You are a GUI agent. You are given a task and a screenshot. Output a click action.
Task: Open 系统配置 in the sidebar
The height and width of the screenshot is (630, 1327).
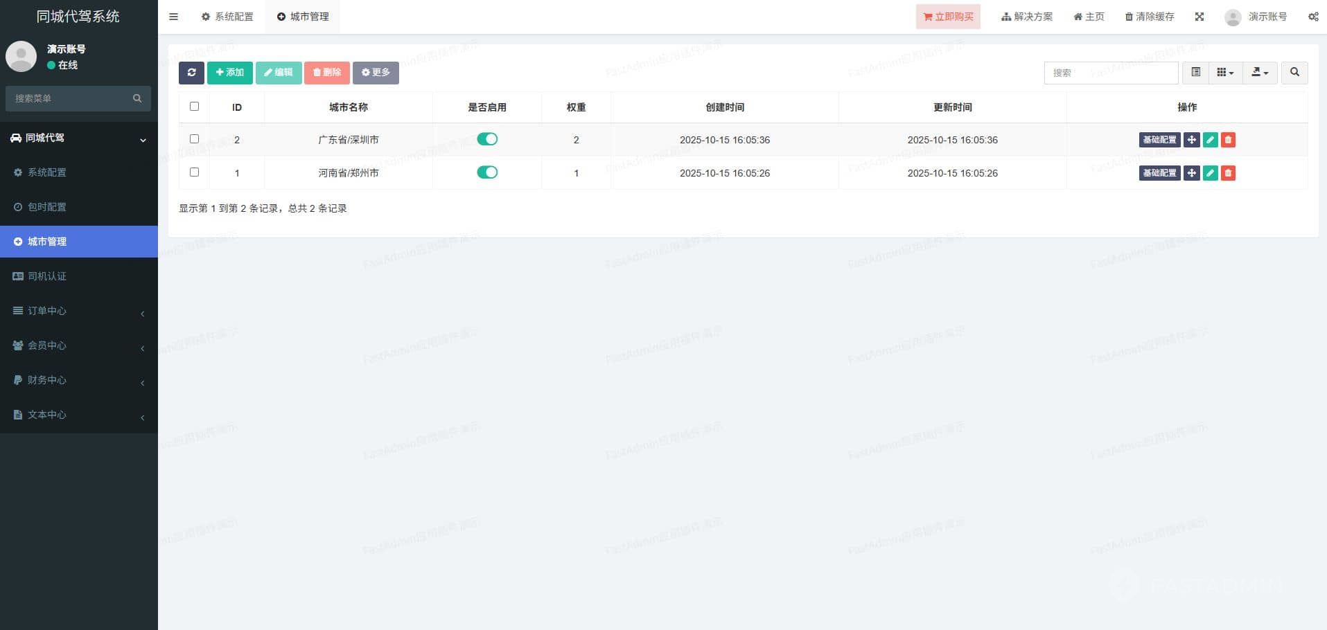tap(79, 172)
